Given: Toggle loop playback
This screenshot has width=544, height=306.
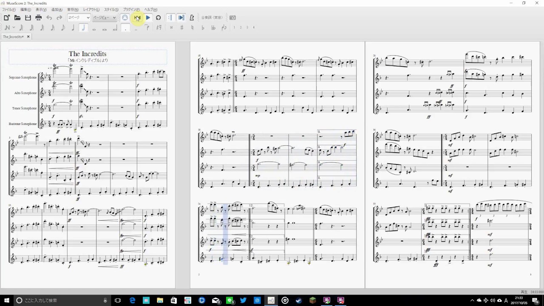Looking at the screenshot, I should point(158,18).
